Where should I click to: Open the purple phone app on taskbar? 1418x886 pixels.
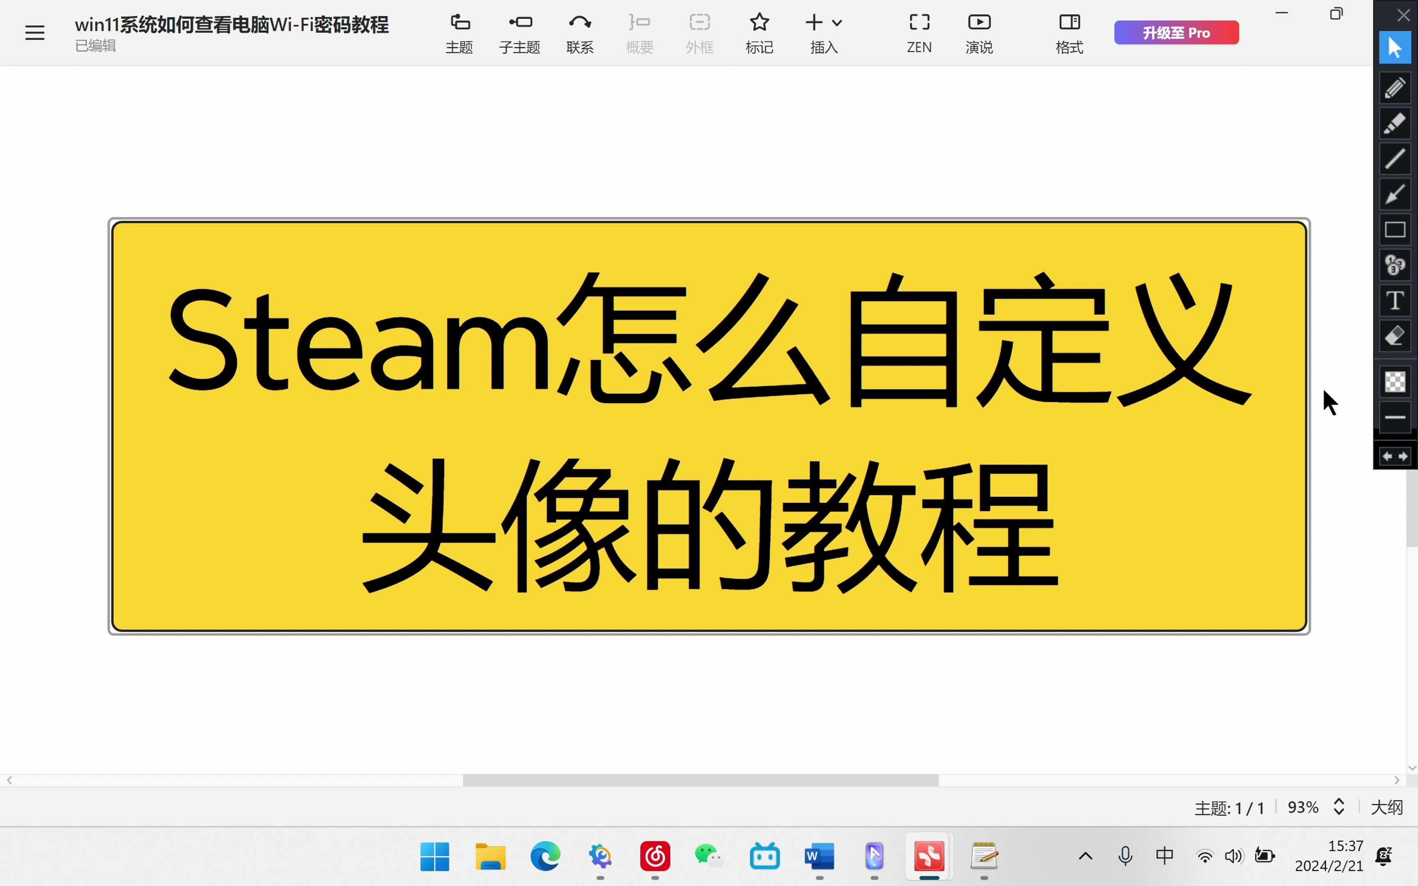874,857
